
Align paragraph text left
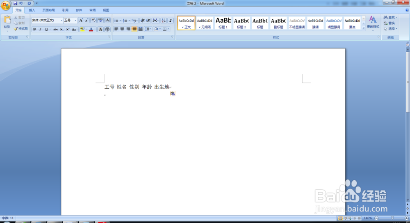[116, 29]
